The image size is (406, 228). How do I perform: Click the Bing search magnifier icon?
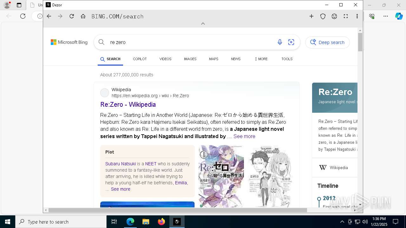[101, 42]
